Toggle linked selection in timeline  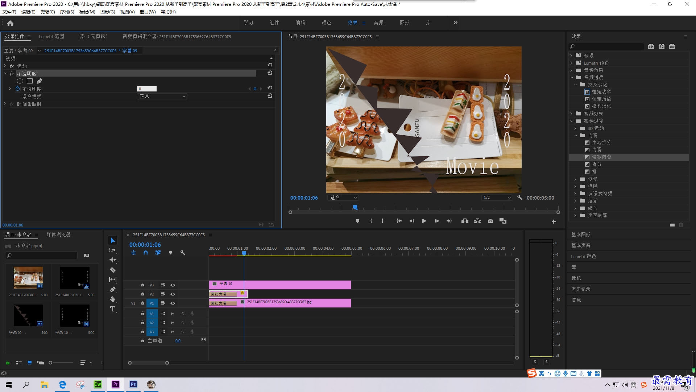tap(158, 253)
